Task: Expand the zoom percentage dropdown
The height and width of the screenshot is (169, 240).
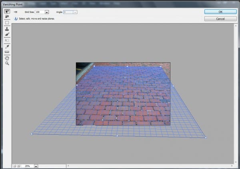Action: (x=36, y=165)
